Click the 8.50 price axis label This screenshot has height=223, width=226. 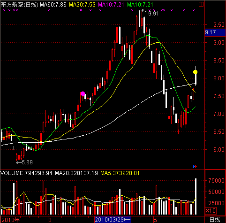(x=219, y=61)
